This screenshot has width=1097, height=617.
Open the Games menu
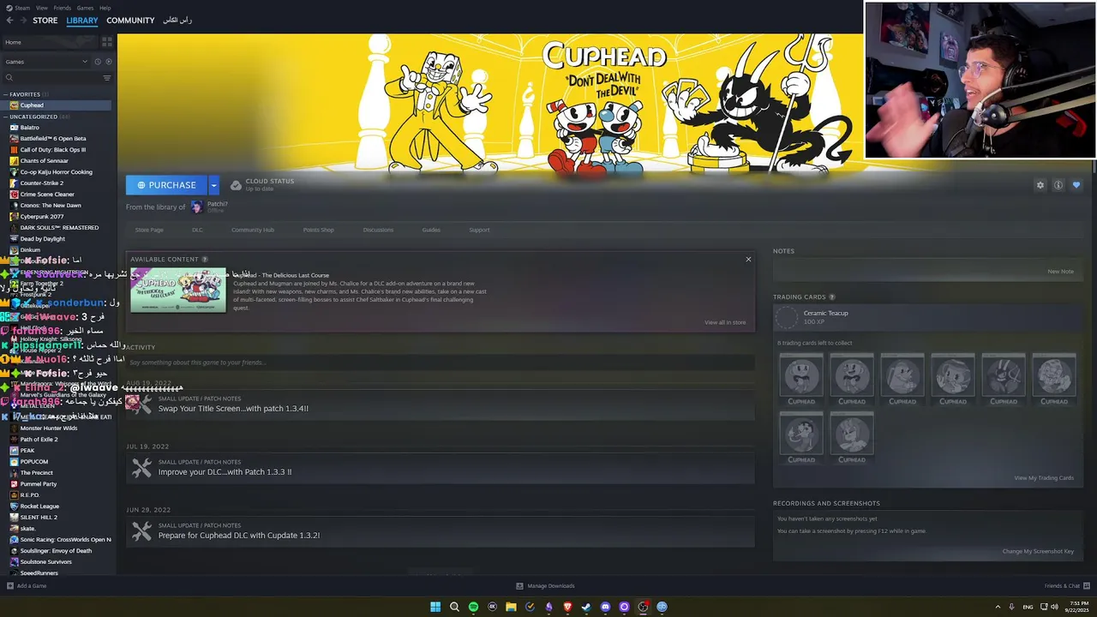[x=85, y=8]
